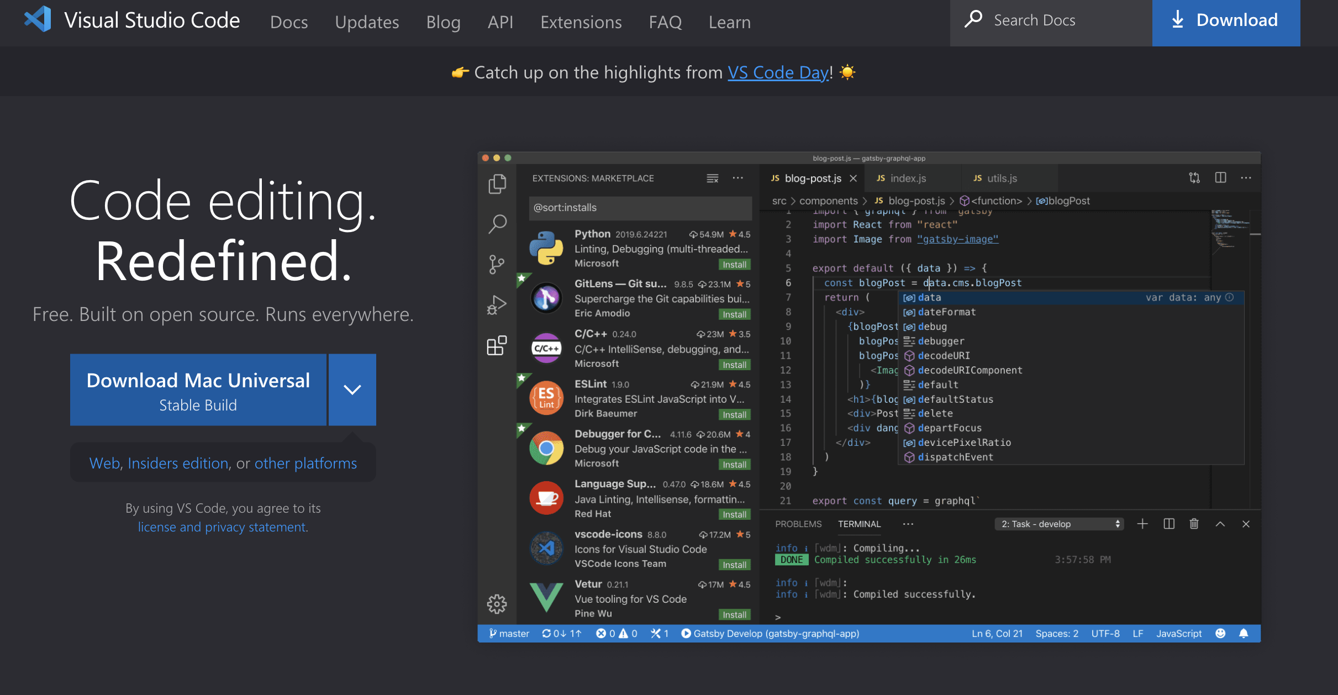Viewport: 1338px width, 695px height.
Task: Click the @sort:installs extension search field
Action: coord(640,208)
